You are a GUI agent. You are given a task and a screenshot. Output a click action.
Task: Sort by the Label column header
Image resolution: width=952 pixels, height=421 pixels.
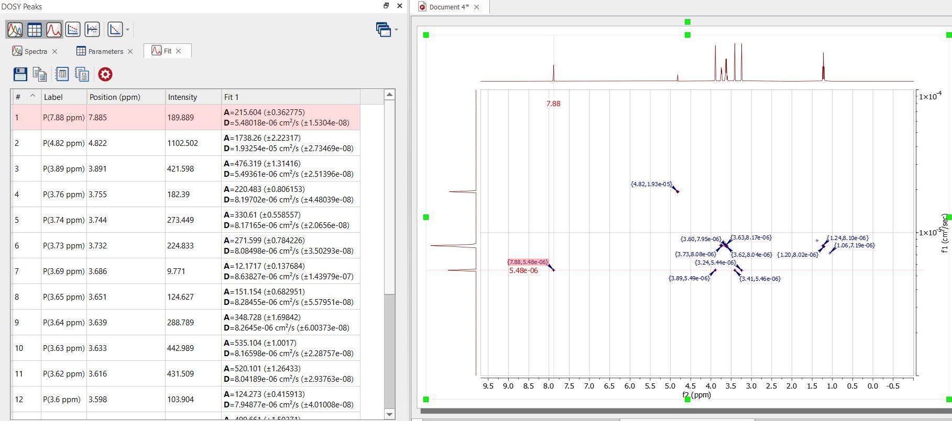64,97
